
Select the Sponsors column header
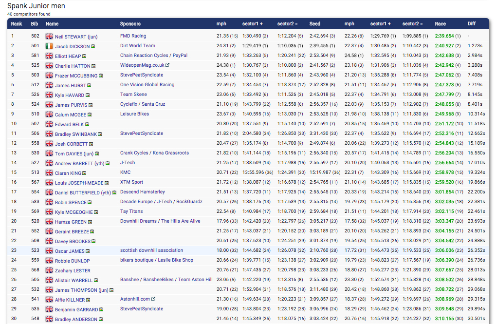130,24
